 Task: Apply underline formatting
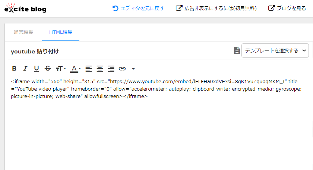(x=37, y=69)
